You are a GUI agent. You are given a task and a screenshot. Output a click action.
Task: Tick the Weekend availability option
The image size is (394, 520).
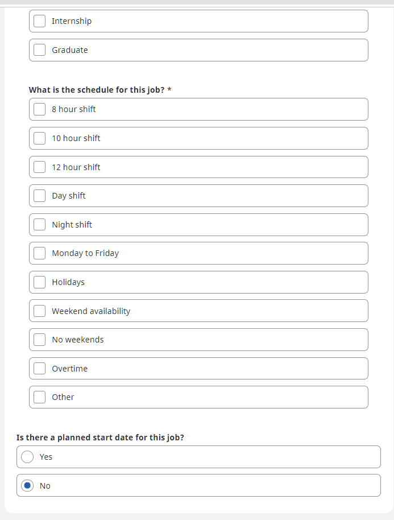coord(39,311)
